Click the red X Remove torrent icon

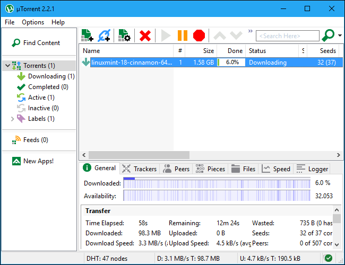click(145, 36)
